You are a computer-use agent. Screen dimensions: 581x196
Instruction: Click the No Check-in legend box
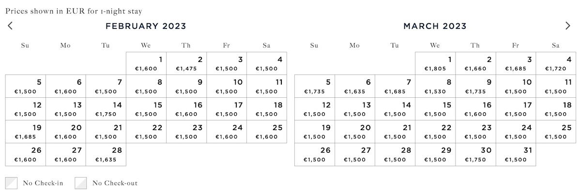(x=12, y=183)
